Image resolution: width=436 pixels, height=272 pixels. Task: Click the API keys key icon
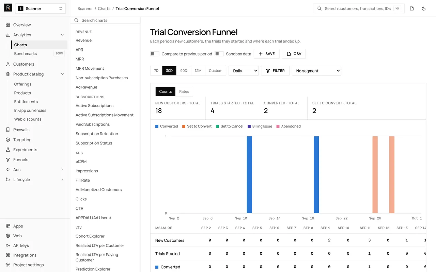point(8,245)
